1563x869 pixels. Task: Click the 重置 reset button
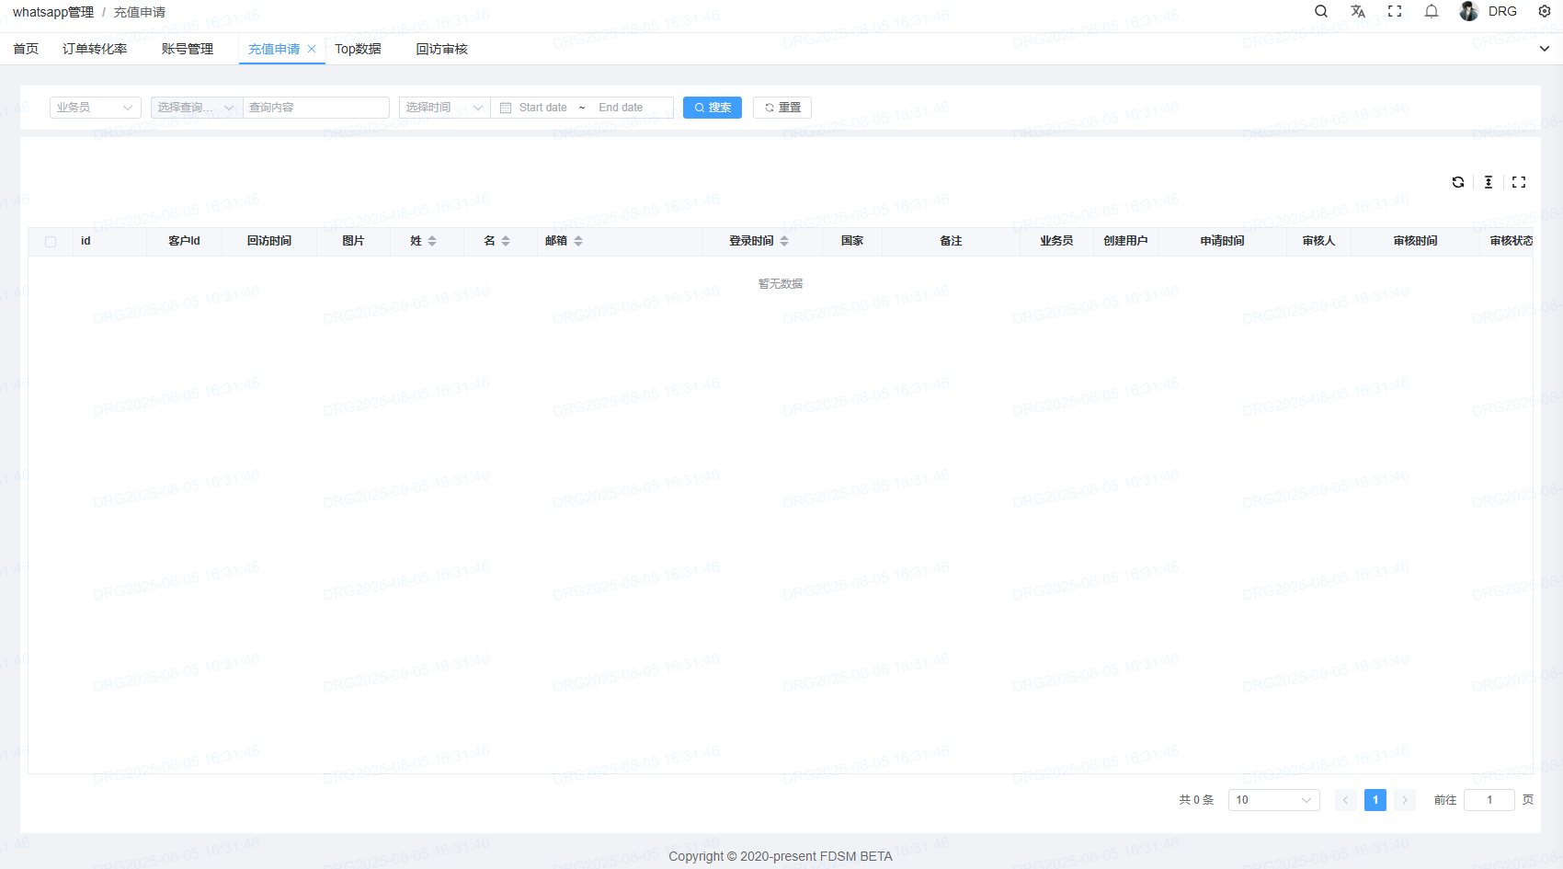(x=782, y=108)
